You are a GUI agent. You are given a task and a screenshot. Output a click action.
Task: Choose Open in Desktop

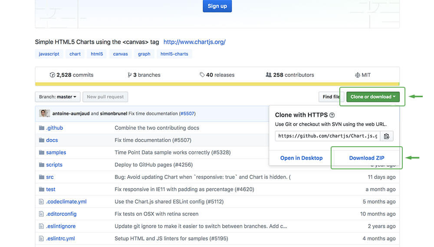coord(301,158)
